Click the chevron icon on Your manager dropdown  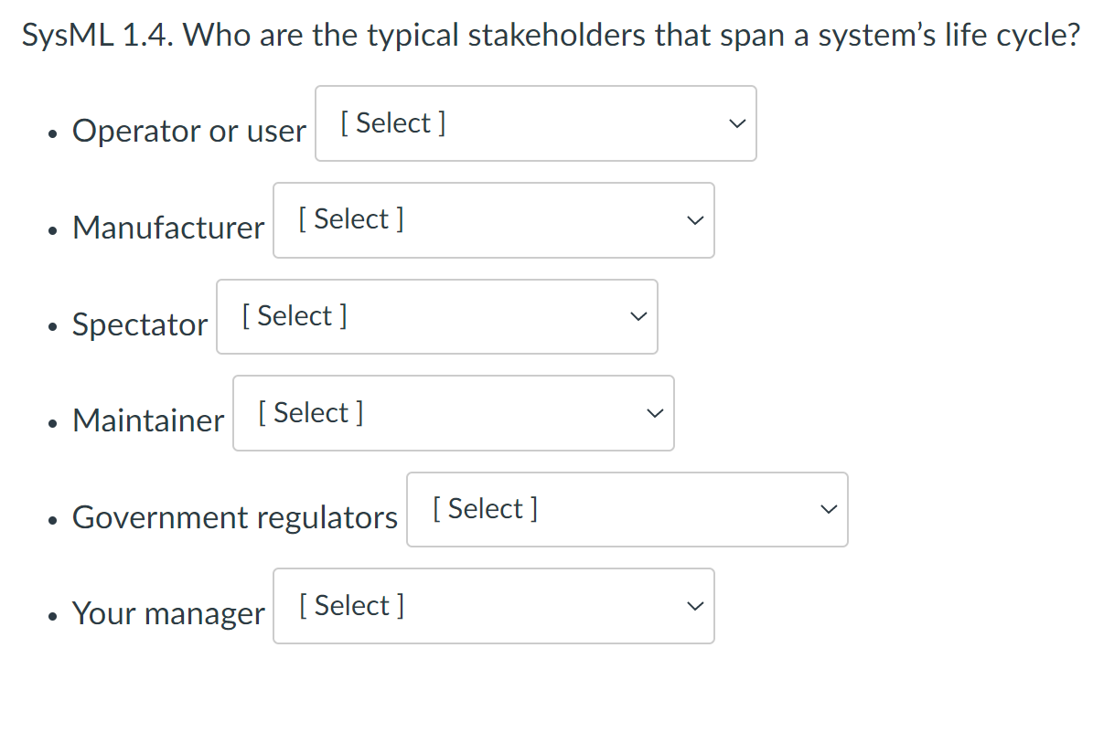click(x=694, y=605)
